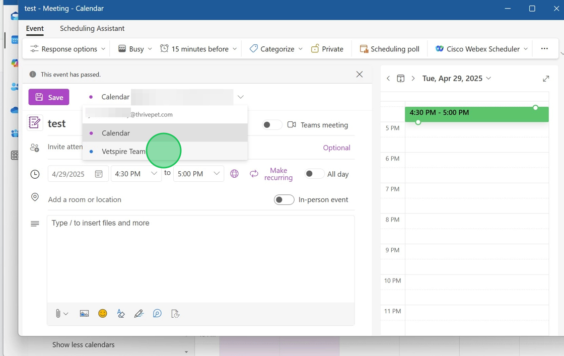Open the date picker calendar icon

coord(99,174)
